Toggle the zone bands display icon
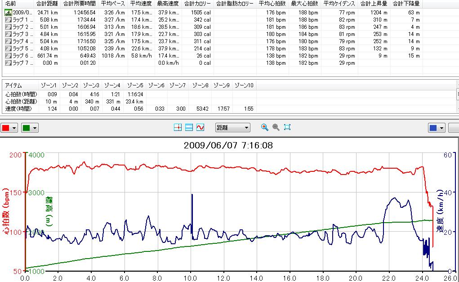This screenshot has height=282, width=459. [189, 127]
